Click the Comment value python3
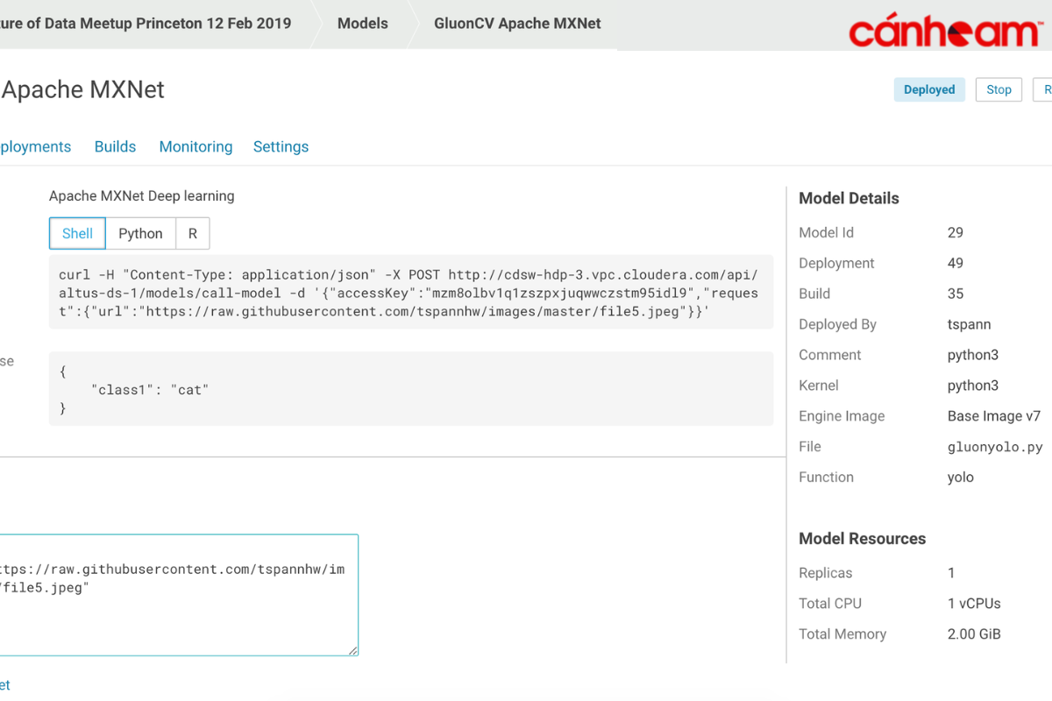Image resolution: width=1052 pixels, height=701 pixels. [973, 355]
